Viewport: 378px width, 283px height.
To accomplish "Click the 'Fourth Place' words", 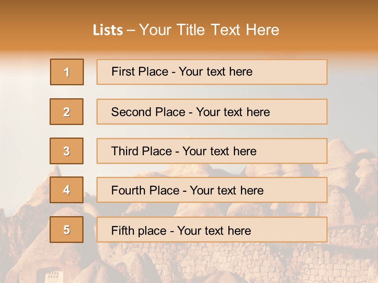I will point(145,190).
